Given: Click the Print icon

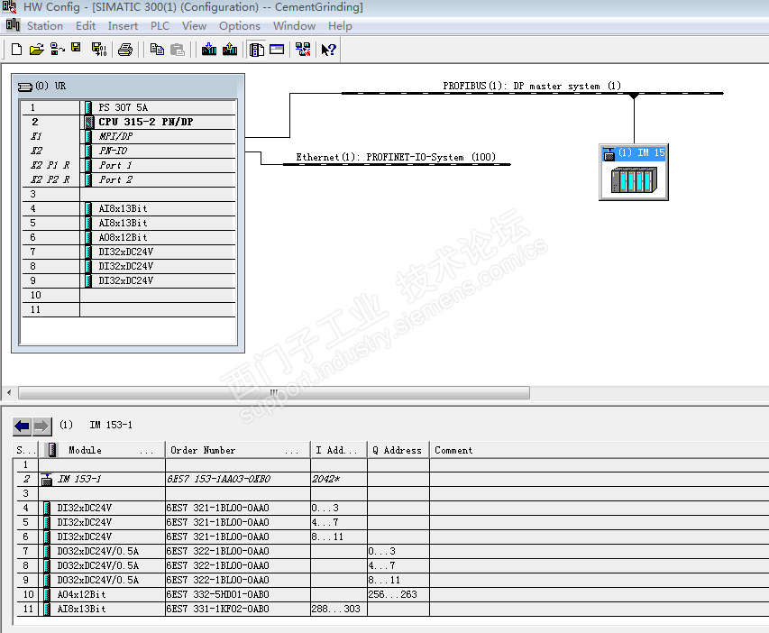Looking at the screenshot, I should [125, 50].
